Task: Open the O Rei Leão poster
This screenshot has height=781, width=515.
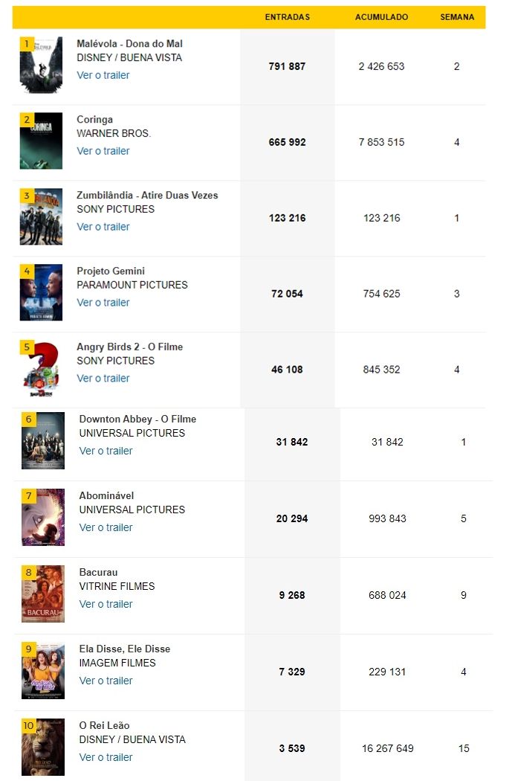Action: (43, 747)
